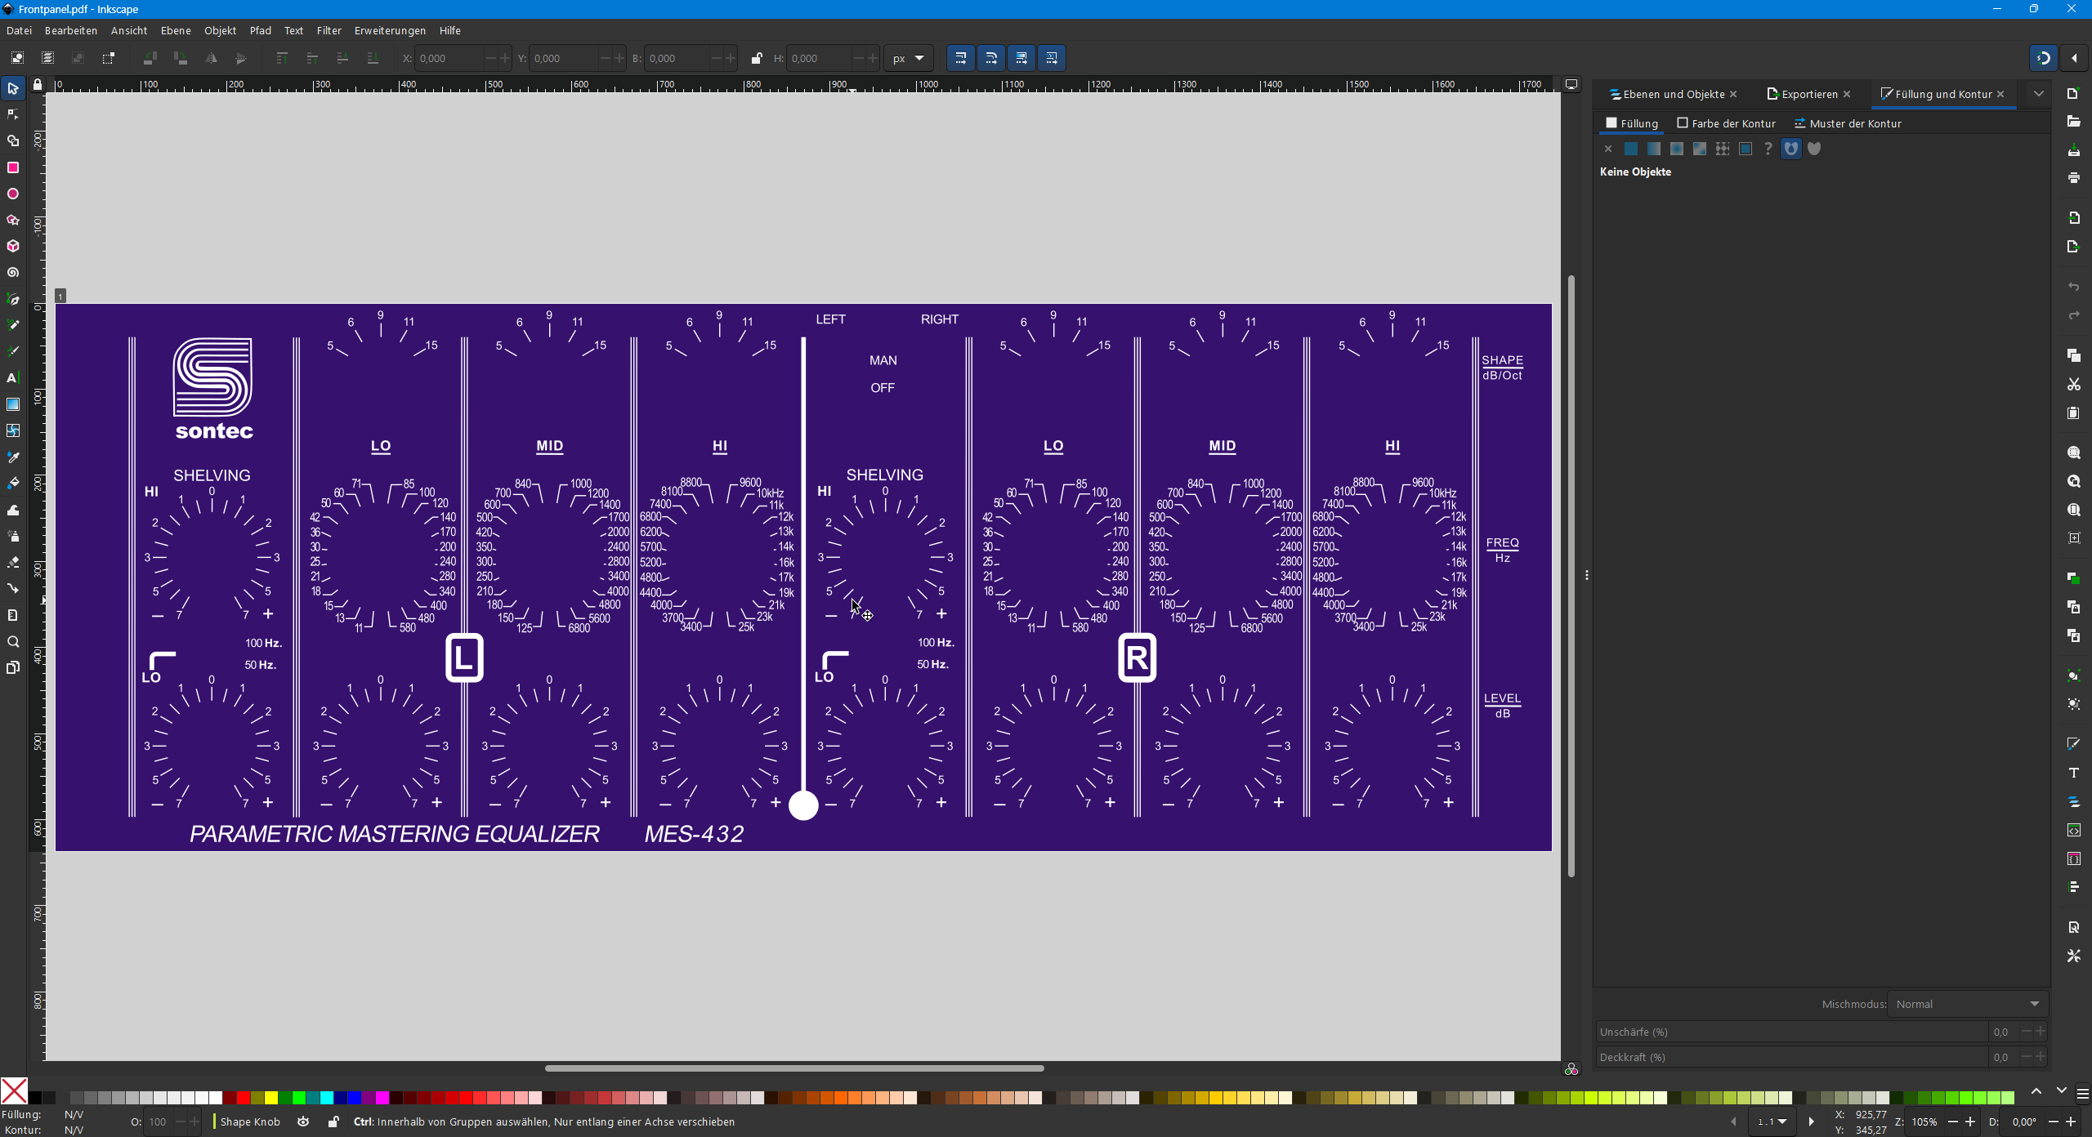Click the Select all objects toolbar icon
Screen dimensions: 2092x1137
coord(17,58)
